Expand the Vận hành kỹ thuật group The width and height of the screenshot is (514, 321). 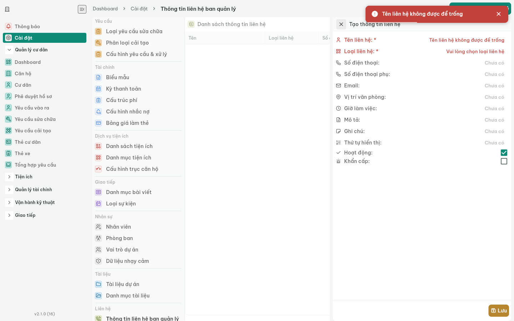9,203
